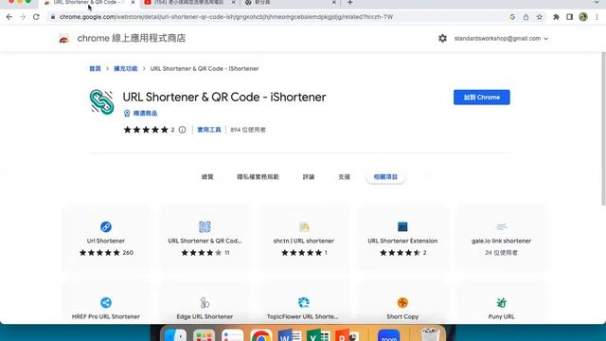This screenshot has height=341, width=606.
Task: Open Trash in the dock
Action: tap(430, 334)
